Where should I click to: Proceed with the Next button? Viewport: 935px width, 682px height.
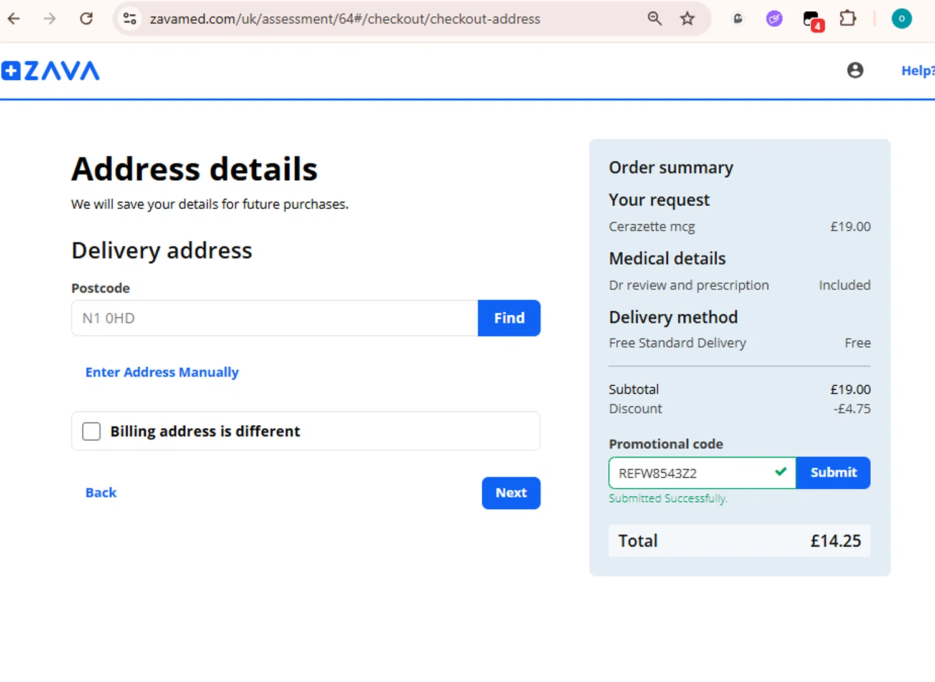click(511, 493)
